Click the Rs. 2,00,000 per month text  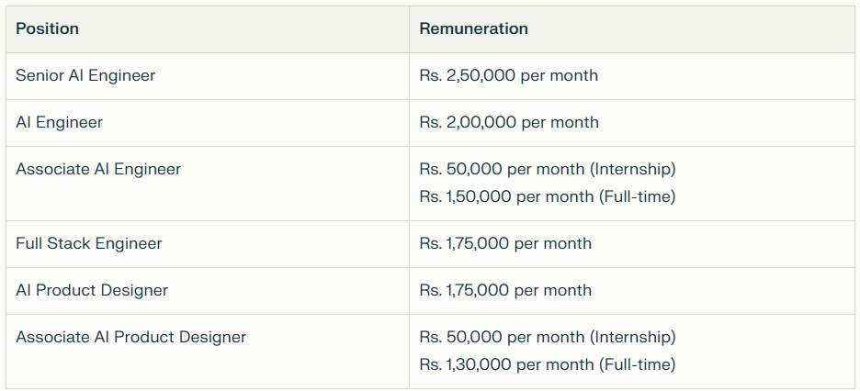pyautogui.click(x=509, y=122)
